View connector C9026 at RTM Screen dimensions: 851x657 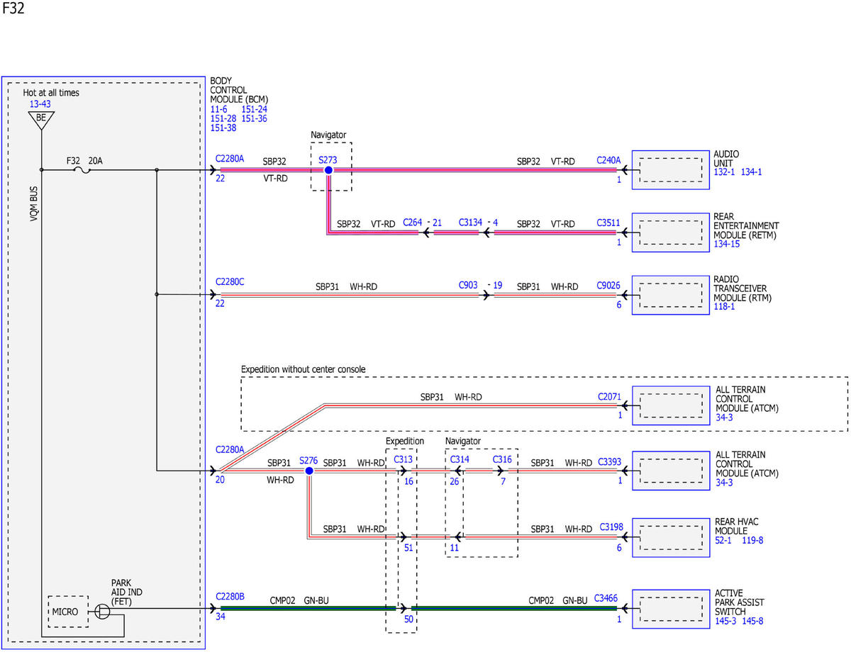click(608, 285)
